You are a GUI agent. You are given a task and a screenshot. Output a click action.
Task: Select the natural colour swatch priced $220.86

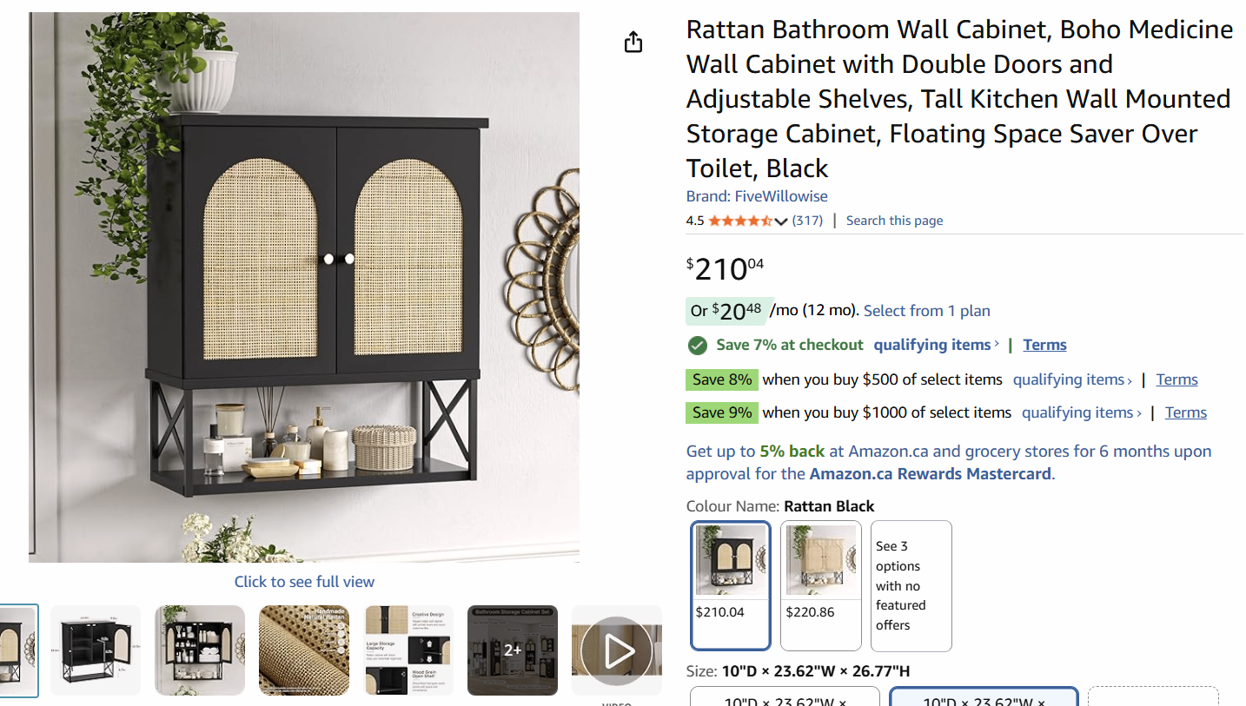point(821,585)
